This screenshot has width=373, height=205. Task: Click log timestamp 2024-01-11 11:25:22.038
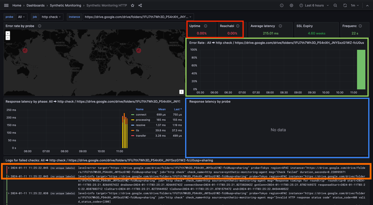pyautogui.click(x=29, y=193)
